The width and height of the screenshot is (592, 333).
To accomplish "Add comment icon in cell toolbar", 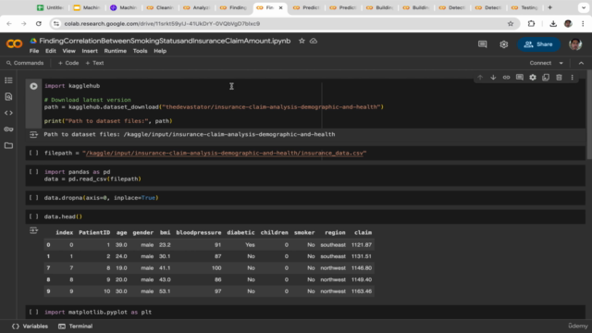I will [x=520, y=78].
